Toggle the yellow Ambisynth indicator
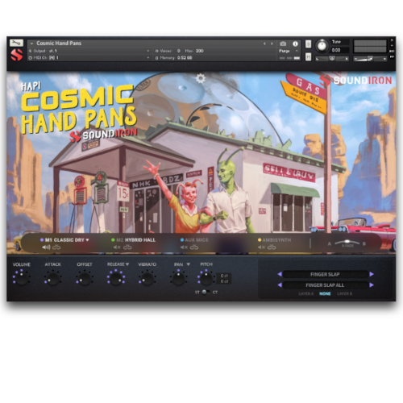Viewport: 403px width, 403px height. 260,240
